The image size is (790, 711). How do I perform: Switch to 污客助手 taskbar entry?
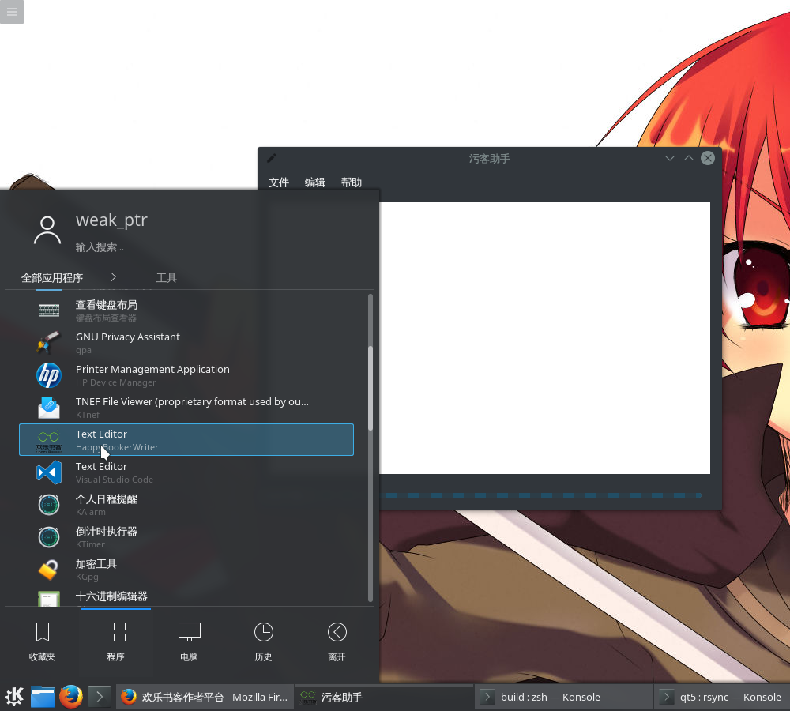[x=384, y=697]
